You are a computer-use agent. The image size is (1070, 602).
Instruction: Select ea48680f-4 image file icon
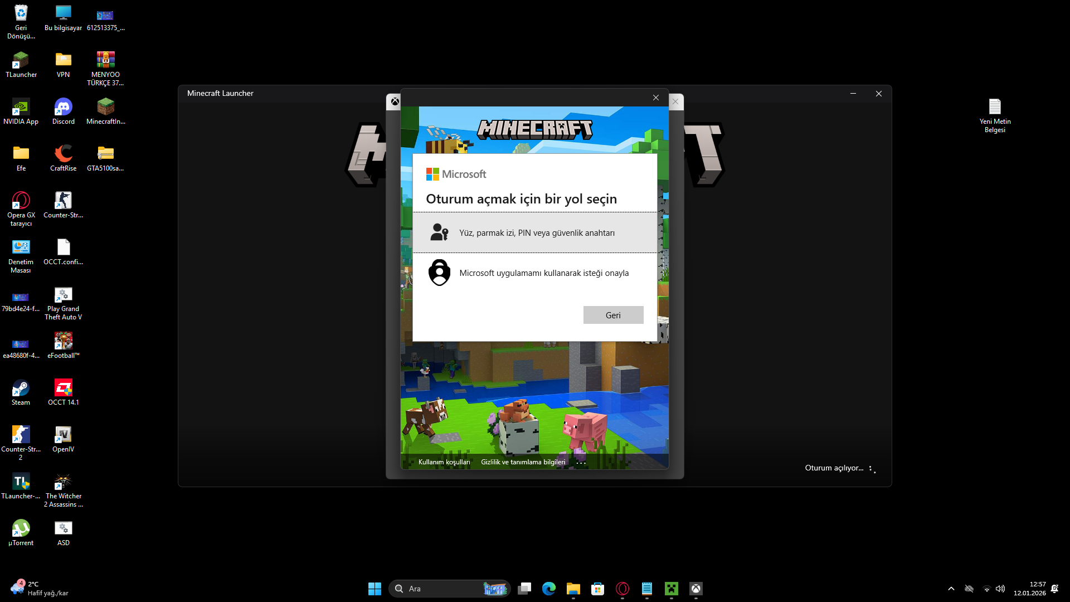pos(21,348)
